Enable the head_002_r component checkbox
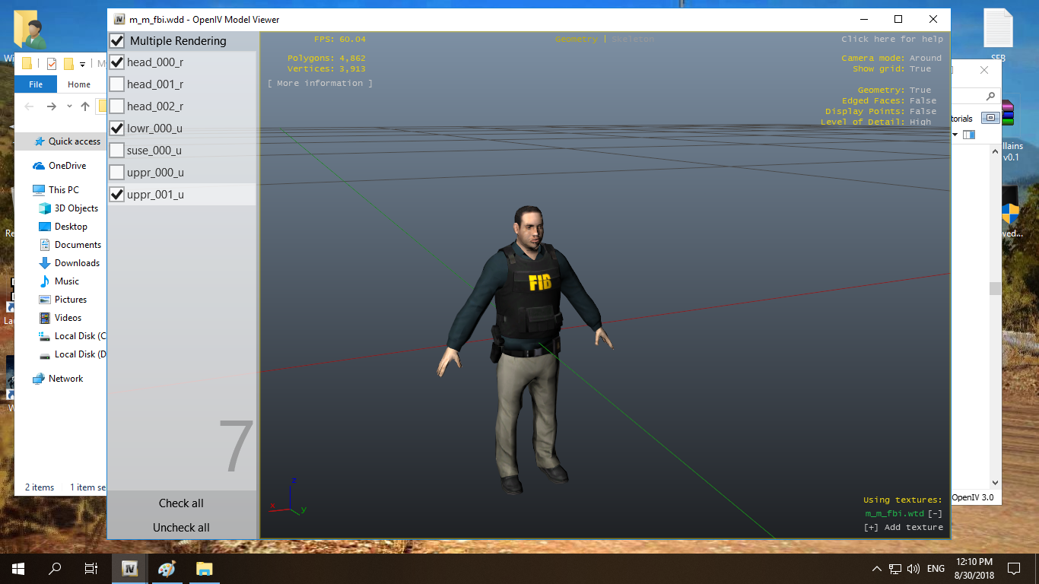The width and height of the screenshot is (1039, 584). 117,106
